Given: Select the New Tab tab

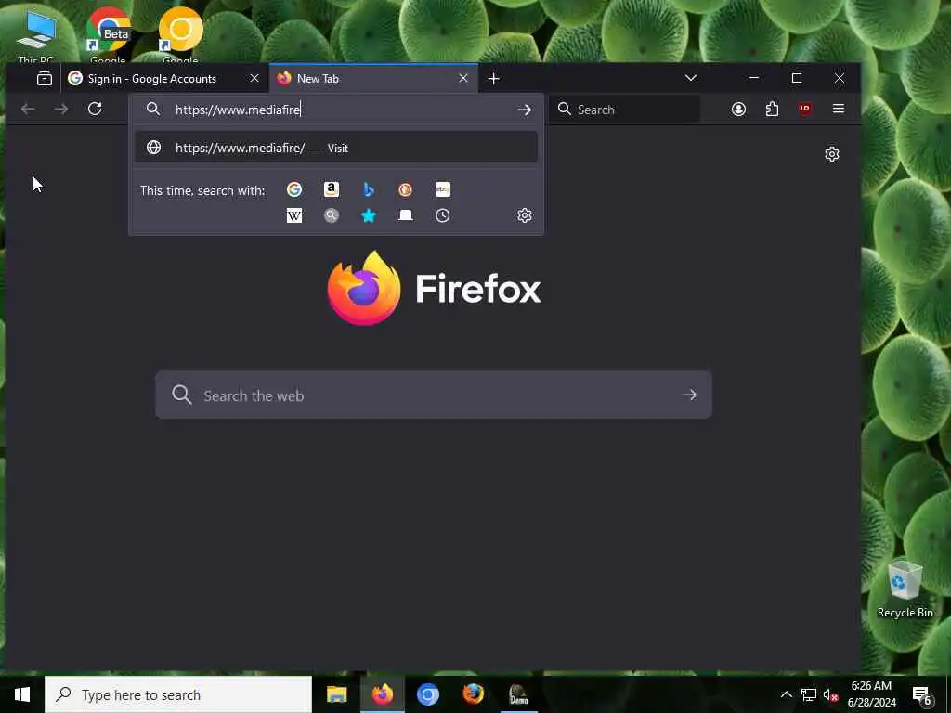Looking at the screenshot, I should (373, 78).
